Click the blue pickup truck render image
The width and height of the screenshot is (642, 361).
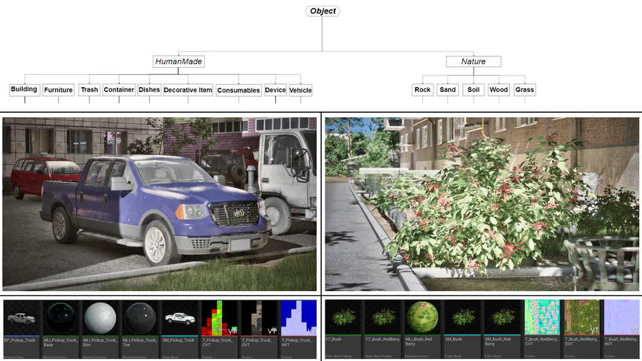159,204
